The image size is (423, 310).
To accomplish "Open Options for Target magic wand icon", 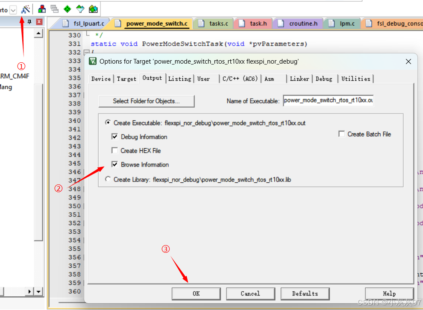I will click(26, 9).
